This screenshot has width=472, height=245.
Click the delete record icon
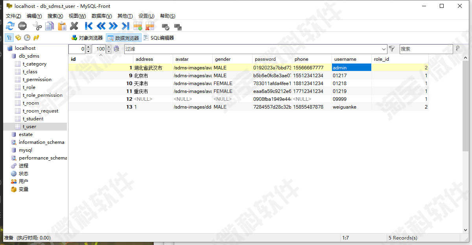coord(150,26)
